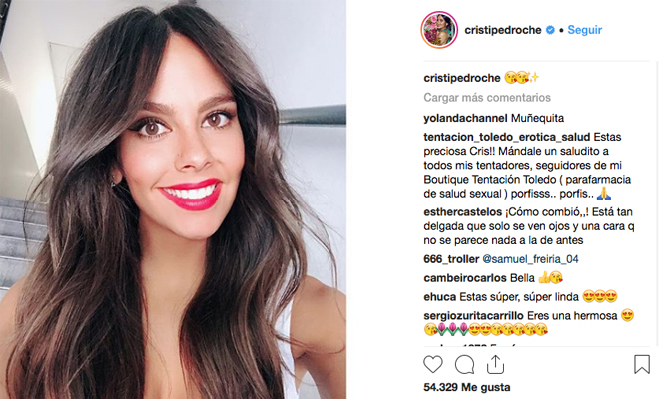This screenshot has height=399, width=659.
Task: Follow the account via Seguir
Action: (x=585, y=31)
